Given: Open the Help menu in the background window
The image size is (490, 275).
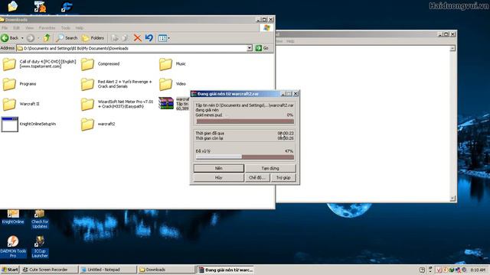Looking at the screenshot, I should pos(290,41).
